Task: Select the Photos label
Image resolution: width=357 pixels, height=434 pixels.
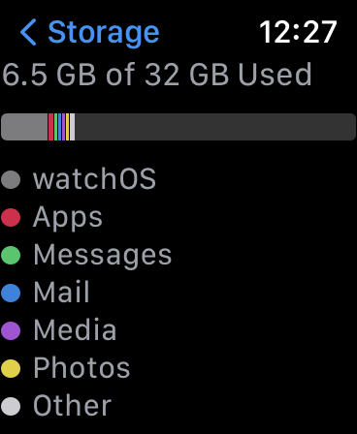Action: pos(81,367)
